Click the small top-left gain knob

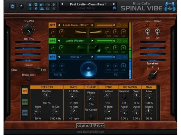point(21,6)
